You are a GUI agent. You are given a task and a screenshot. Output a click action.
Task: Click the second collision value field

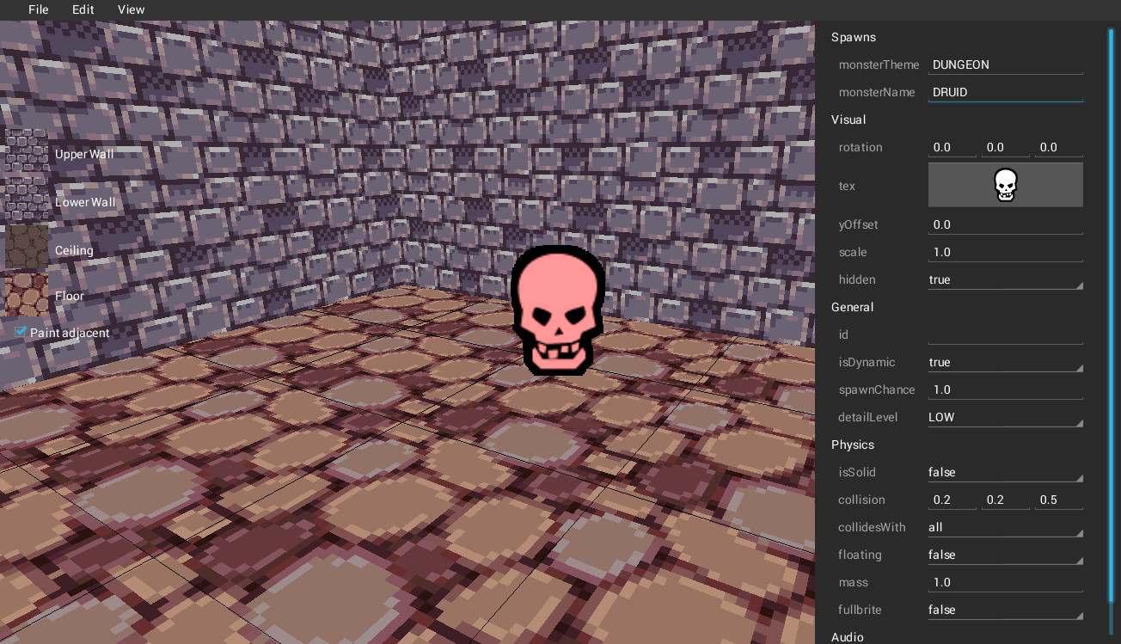click(x=1006, y=500)
